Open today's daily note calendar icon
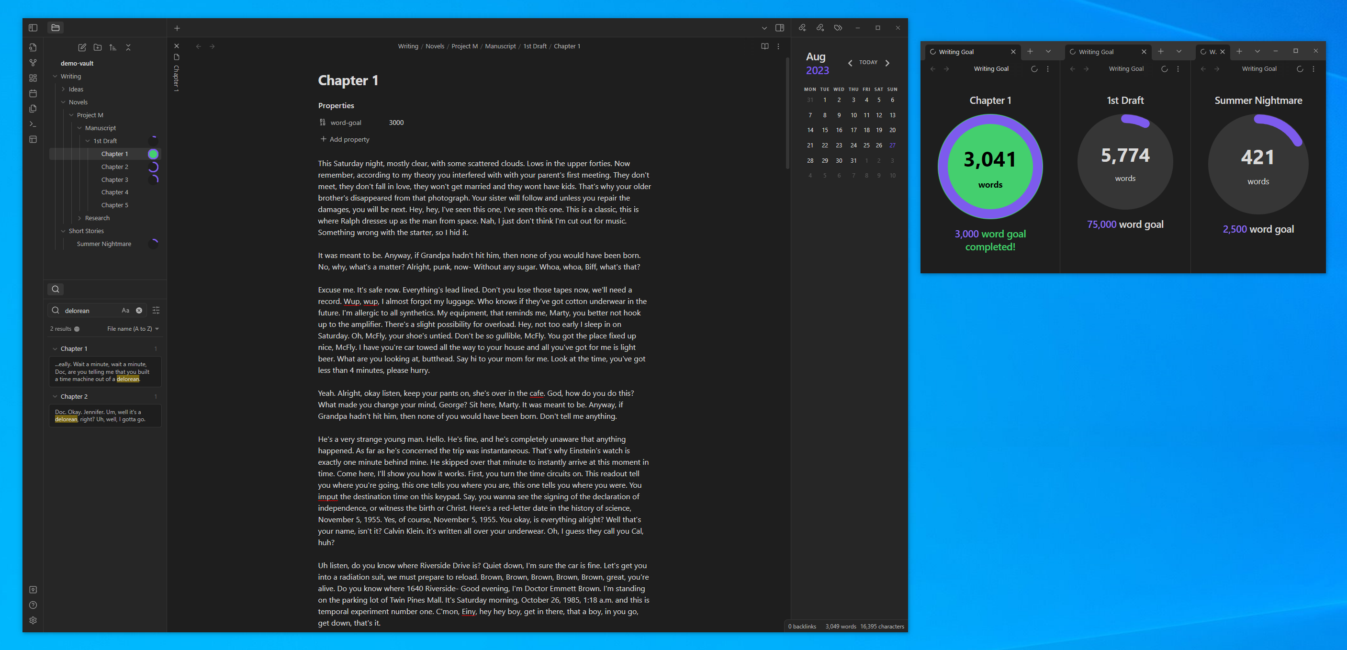This screenshot has height=650, width=1347. click(33, 94)
